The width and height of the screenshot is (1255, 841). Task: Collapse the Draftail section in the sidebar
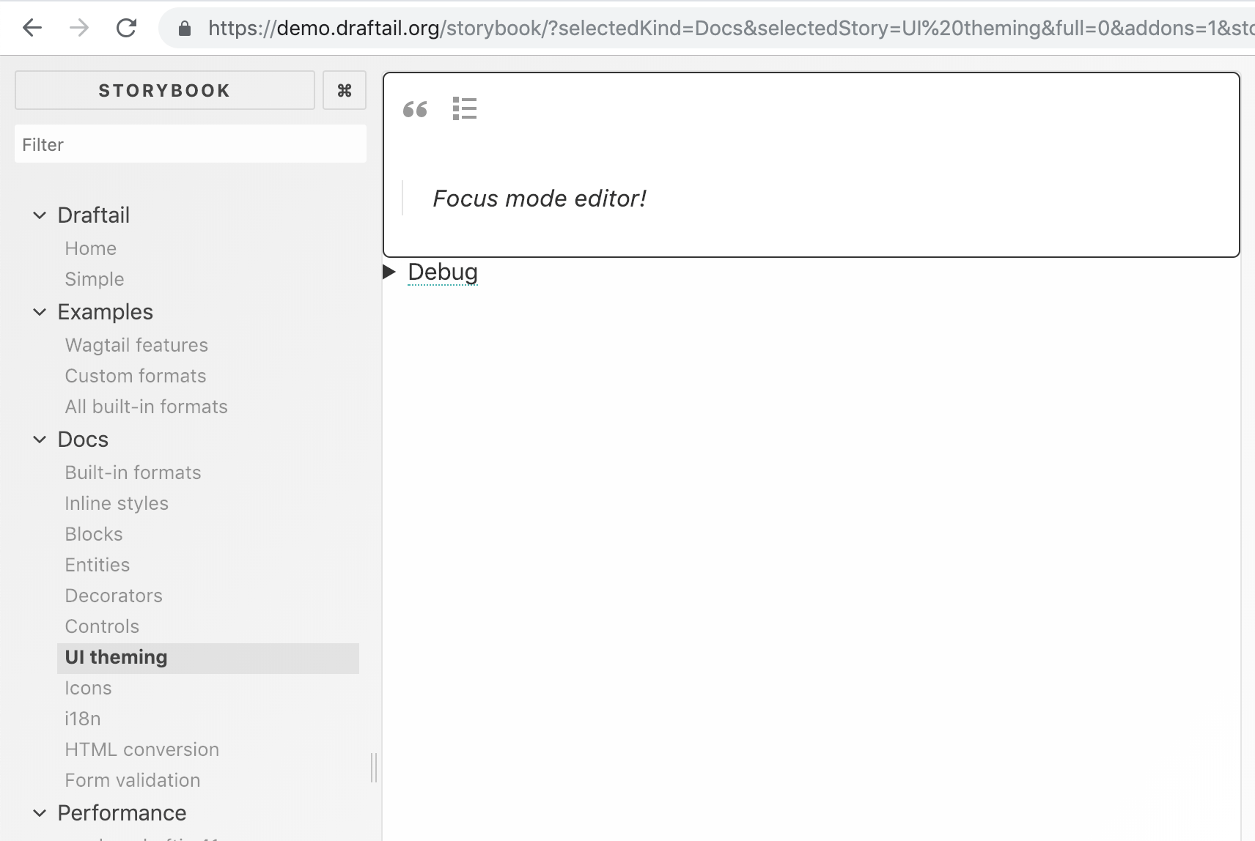(x=39, y=215)
